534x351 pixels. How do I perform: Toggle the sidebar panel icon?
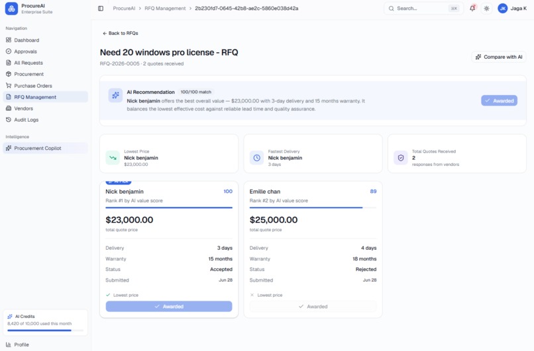click(x=101, y=9)
